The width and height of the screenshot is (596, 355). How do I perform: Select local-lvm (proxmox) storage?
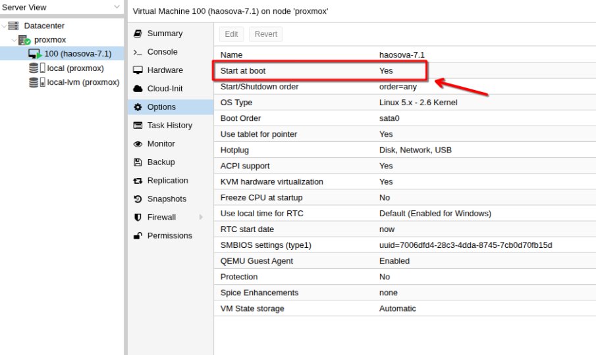(x=83, y=83)
